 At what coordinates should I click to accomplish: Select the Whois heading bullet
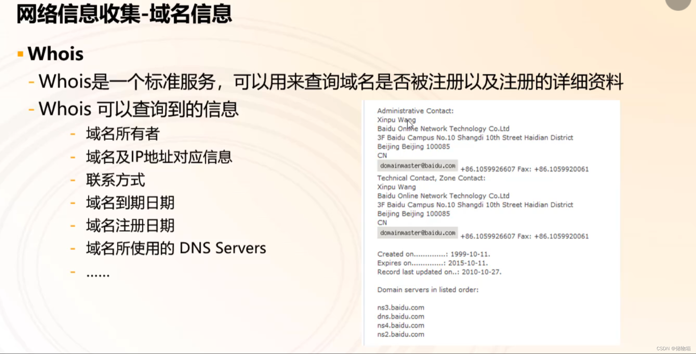point(55,54)
